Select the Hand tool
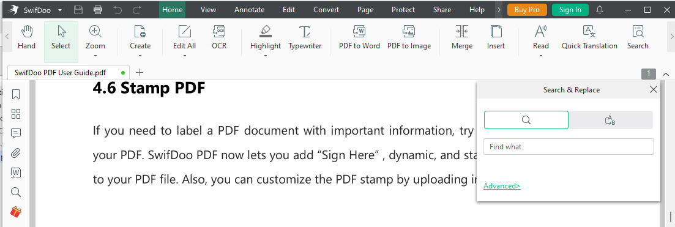The width and height of the screenshot is (675, 227). tap(27, 37)
